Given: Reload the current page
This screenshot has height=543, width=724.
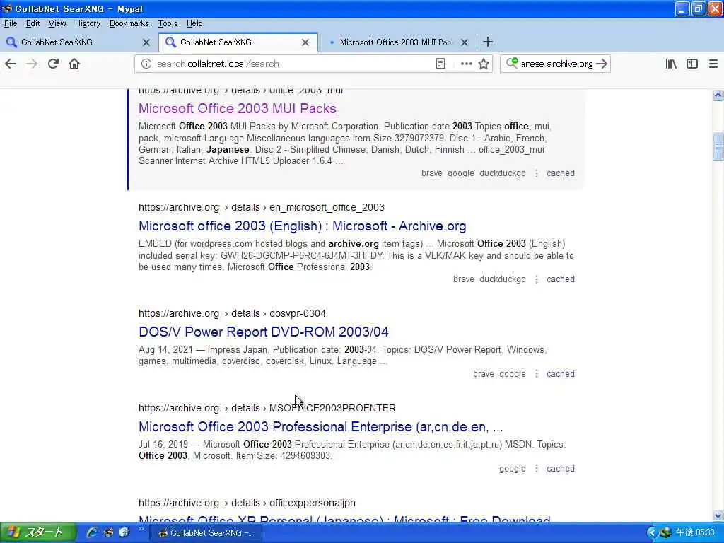Looking at the screenshot, I should pyautogui.click(x=53, y=64).
